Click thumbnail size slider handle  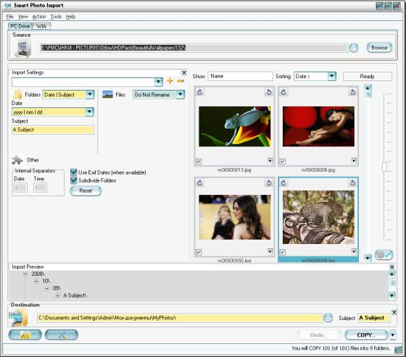point(384,167)
